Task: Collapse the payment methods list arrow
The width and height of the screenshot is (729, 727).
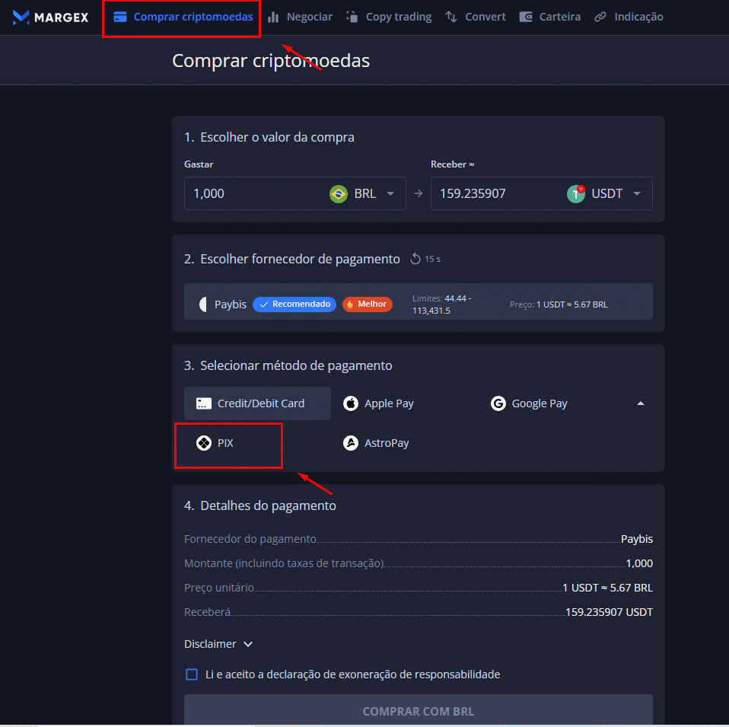Action: 640,403
